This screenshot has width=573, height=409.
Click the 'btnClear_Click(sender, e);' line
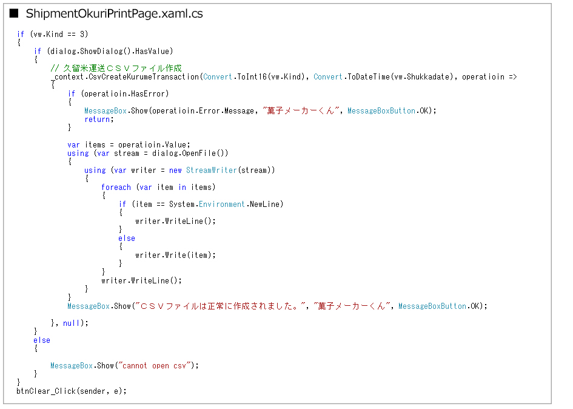[x=72, y=391]
